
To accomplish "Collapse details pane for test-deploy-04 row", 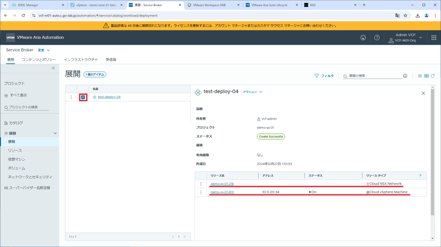I will (x=83, y=97).
